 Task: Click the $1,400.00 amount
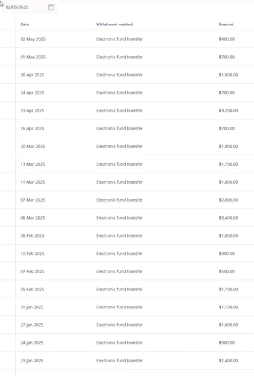[228, 361]
